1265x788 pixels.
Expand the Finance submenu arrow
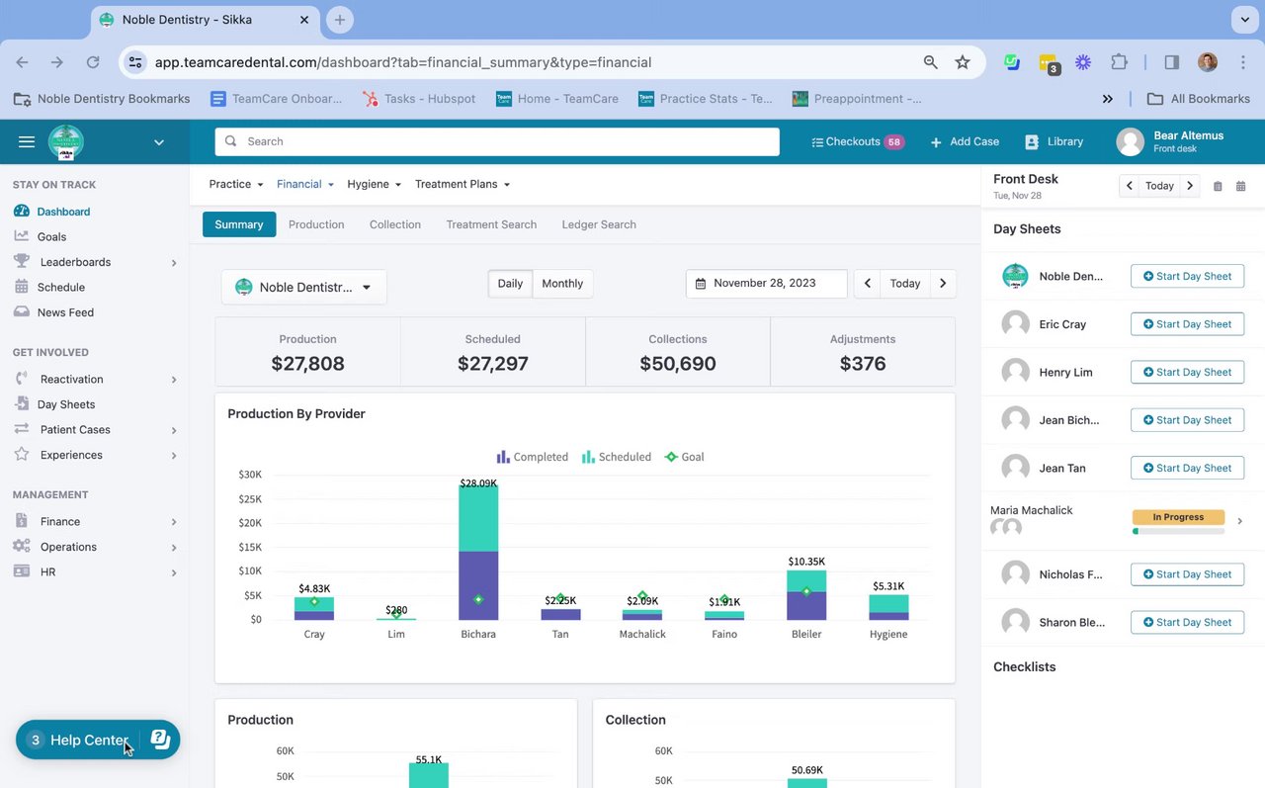[174, 522]
